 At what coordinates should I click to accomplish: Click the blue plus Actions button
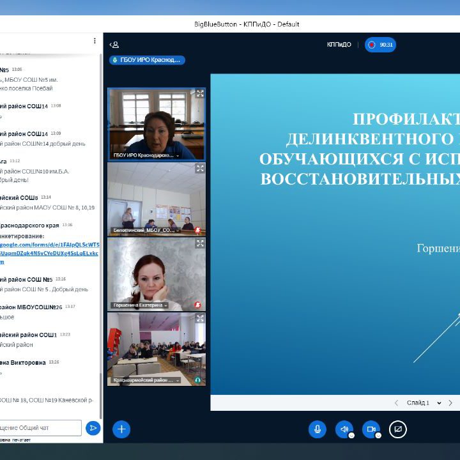[121, 429]
